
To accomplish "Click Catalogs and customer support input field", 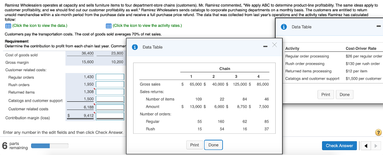I will [110, 99].
